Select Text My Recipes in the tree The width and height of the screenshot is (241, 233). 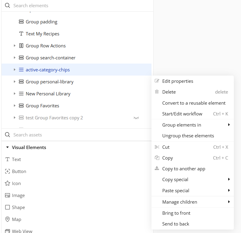pos(42,34)
